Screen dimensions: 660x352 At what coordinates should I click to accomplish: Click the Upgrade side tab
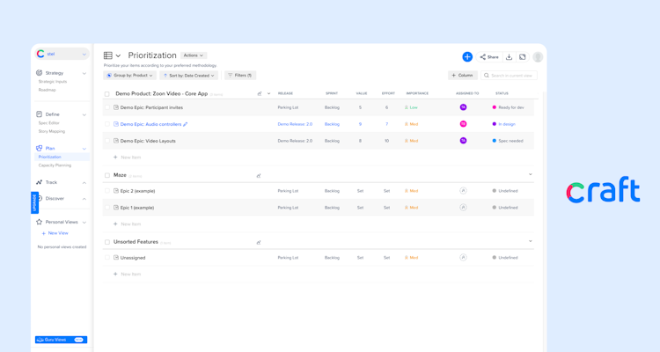[34, 203]
